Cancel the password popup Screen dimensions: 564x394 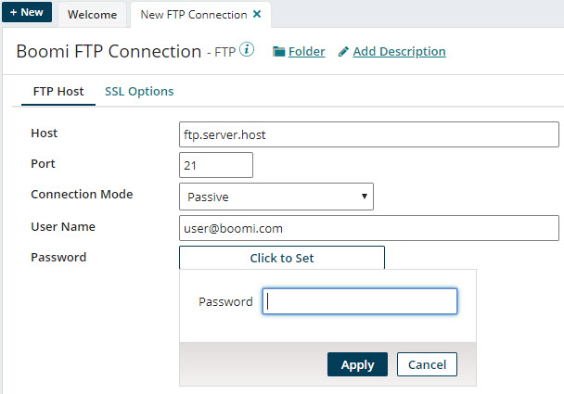(427, 364)
